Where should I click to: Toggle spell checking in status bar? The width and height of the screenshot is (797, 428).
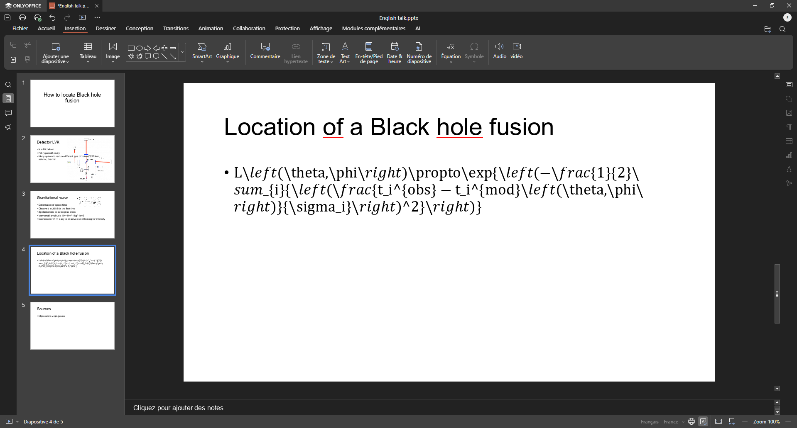click(x=703, y=421)
